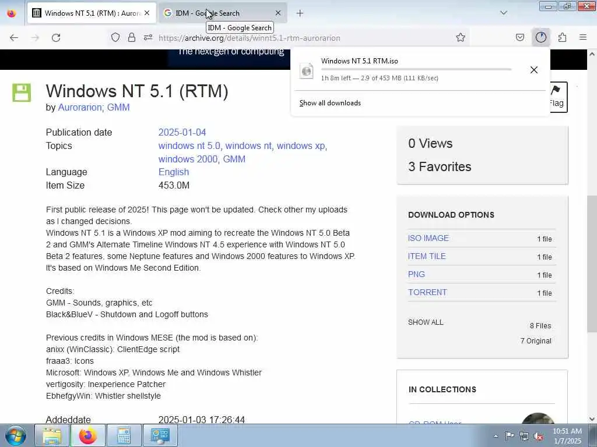Viewport: 597px width, 447px height.
Task: Open the Windows Start orb
Action: (x=16, y=435)
